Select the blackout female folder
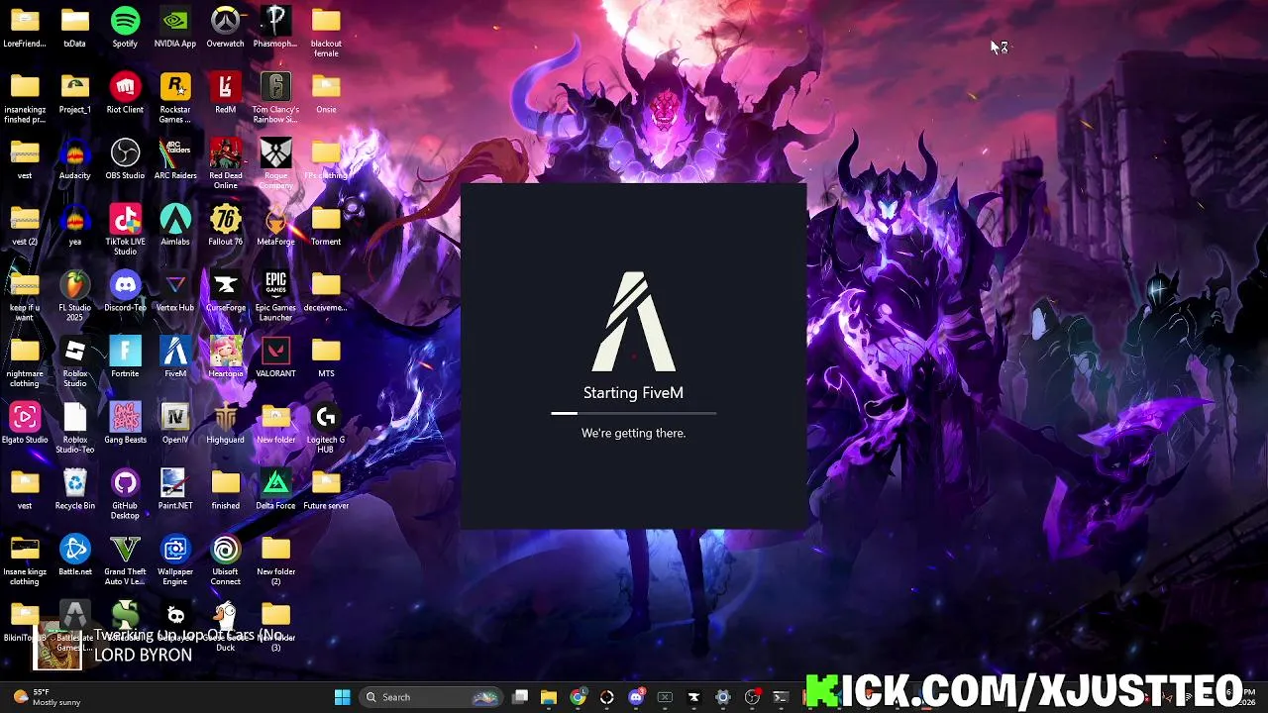This screenshot has height=713, width=1268. [x=326, y=32]
